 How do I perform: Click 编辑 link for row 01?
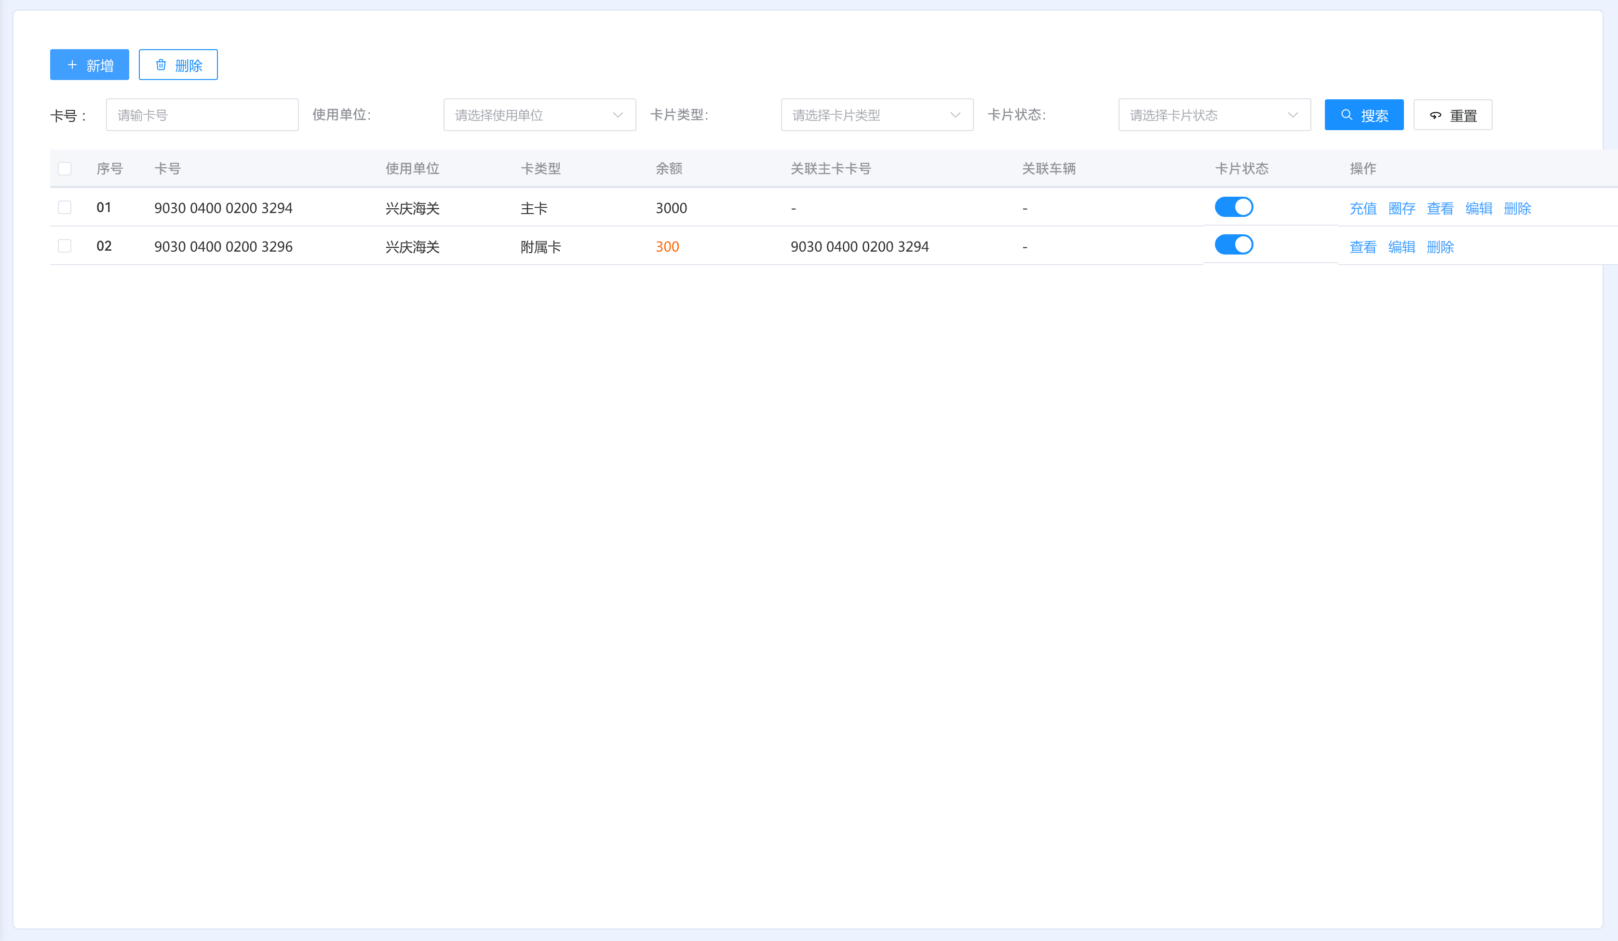[1478, 209]
